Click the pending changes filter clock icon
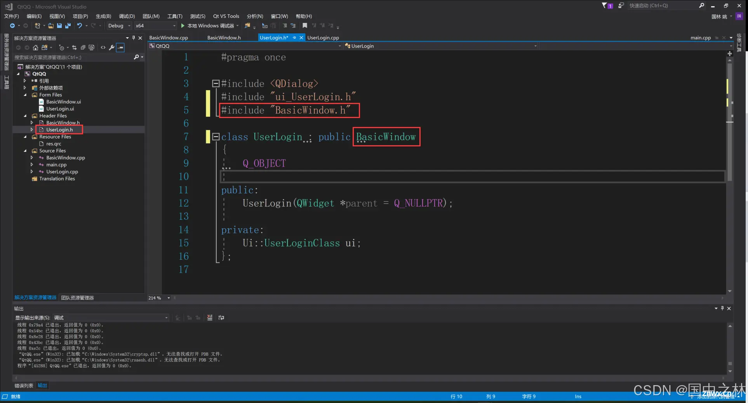 tap(61, 47)
